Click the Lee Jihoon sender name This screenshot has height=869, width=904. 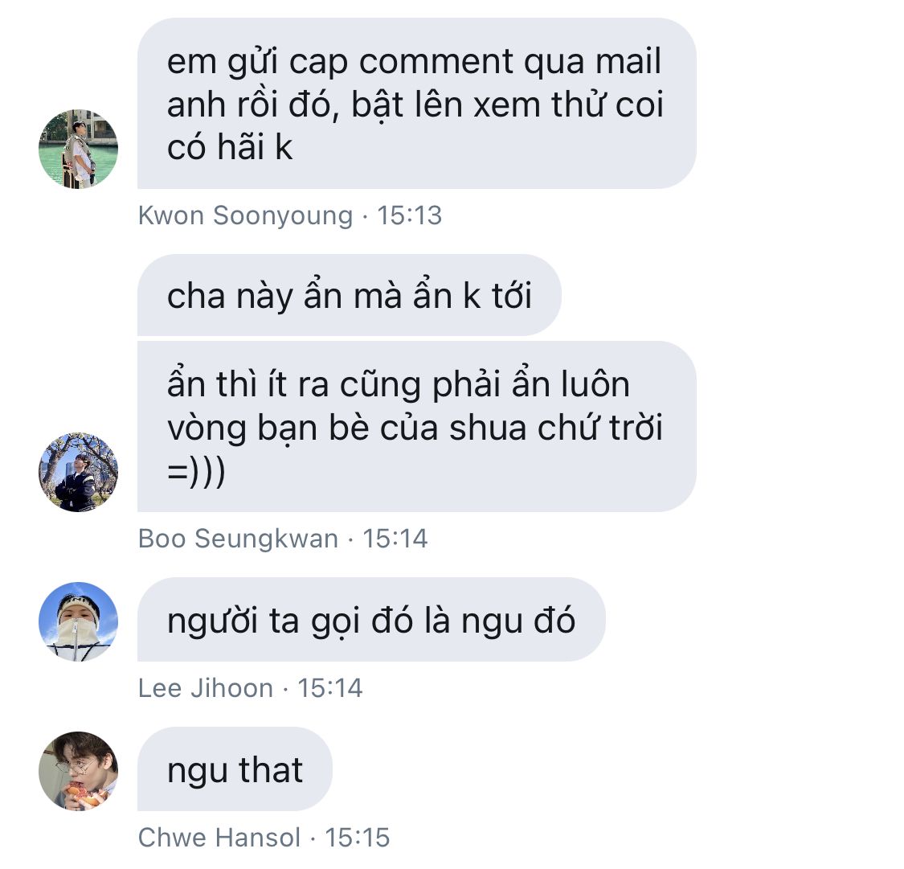pyautogui.click(x=205, y=688)
